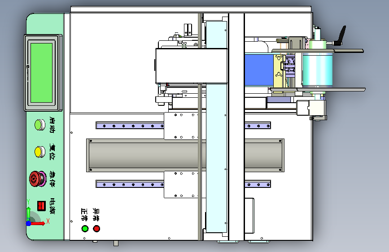Select the red 电源 power rocker switch
The height and width of the screenshot is (252, 389).
click(x=41, y=206)
